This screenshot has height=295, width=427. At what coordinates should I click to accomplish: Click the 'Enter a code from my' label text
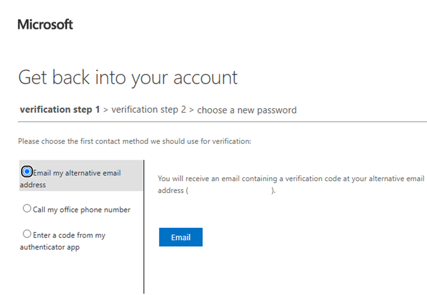point(69,235)
